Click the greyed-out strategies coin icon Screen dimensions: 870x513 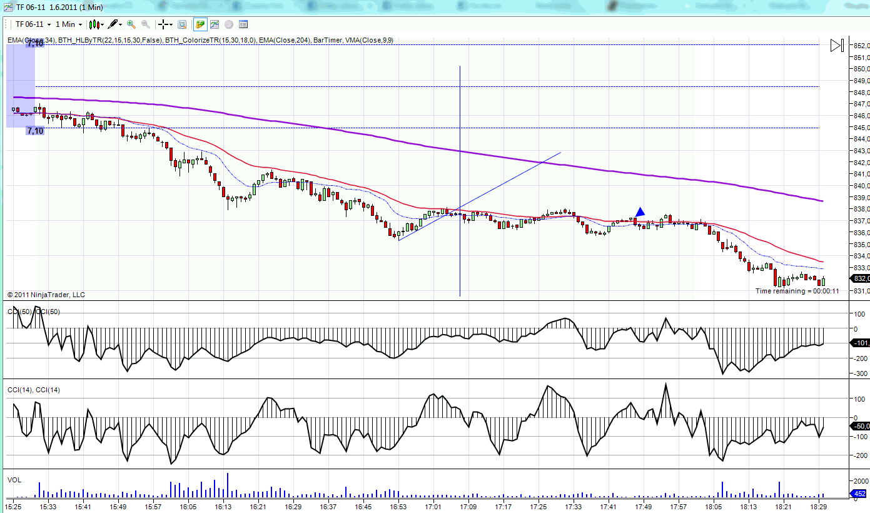pyautogui.click(x=229, y=24)
